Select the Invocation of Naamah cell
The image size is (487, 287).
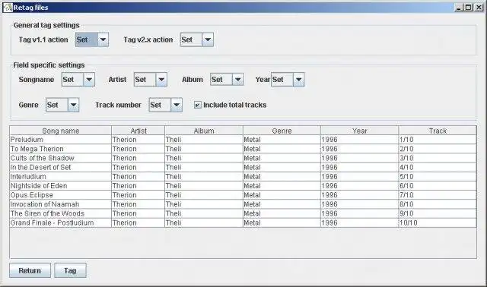coord(61,204)
